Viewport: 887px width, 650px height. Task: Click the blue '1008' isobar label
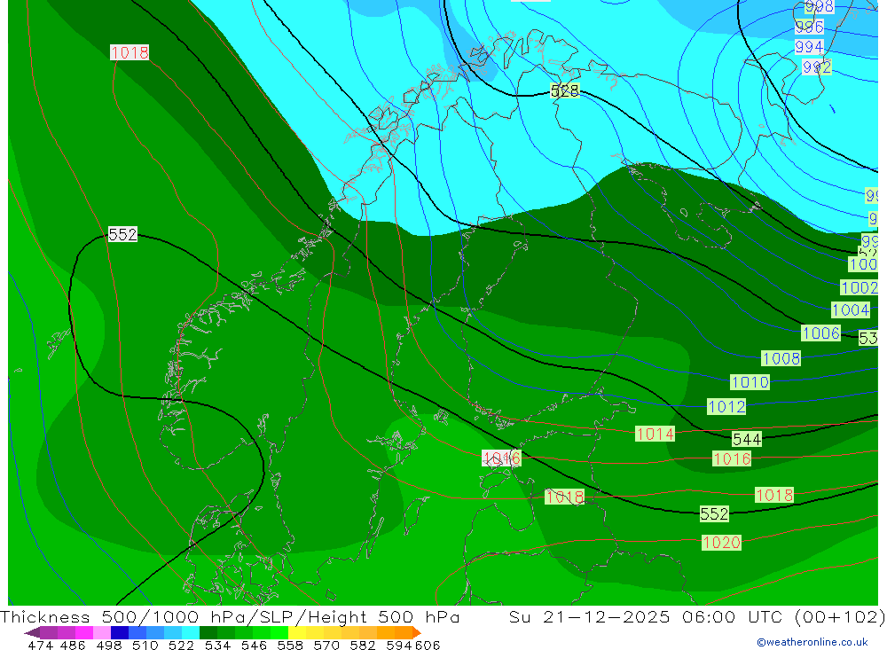coord(781,358)
